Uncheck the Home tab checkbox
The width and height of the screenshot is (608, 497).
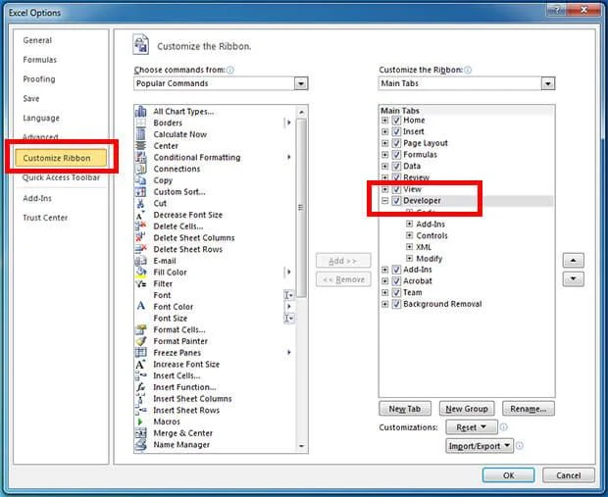(x=396, y=121)
